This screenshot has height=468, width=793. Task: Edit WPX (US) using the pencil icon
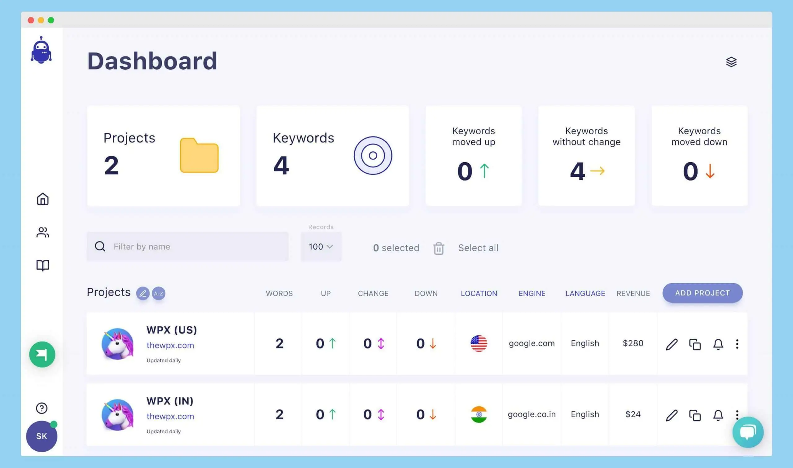pos(672,344)
